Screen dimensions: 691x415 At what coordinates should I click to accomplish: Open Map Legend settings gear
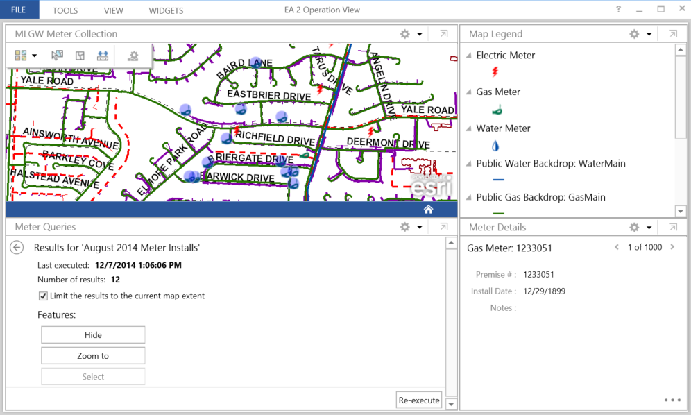(x=634, y=34)
